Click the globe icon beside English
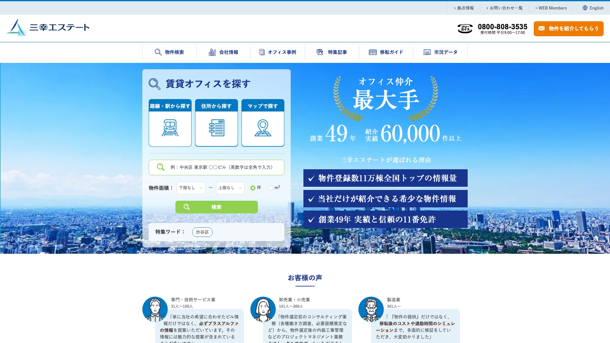Screen dimensions: 610x343 (x=585, y=8)
